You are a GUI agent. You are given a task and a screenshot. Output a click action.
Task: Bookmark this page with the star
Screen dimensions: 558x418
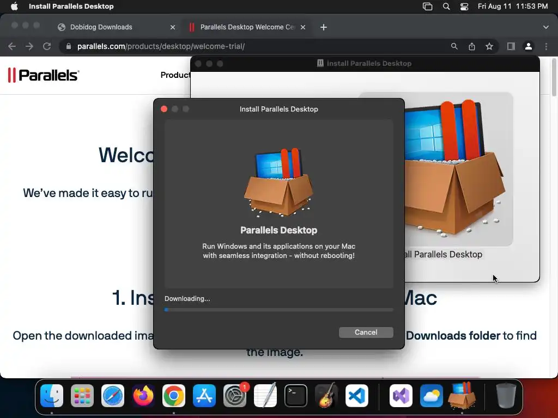[x=489, y=46]
